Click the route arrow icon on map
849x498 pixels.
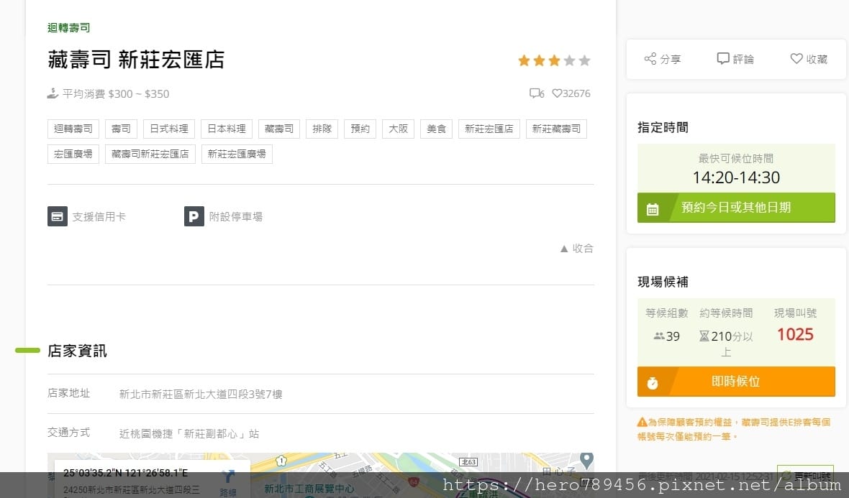[229, 477]
